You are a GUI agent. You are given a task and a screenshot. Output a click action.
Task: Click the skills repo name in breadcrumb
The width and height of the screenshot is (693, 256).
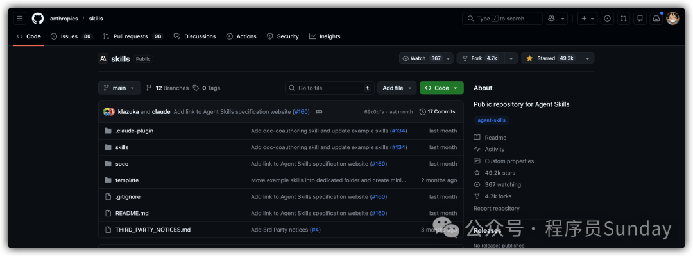[x=96, y=19]
